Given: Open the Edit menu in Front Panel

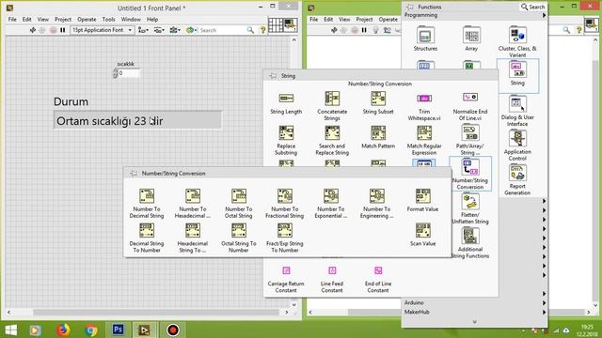Looking at the screenshot, I should point(27,19).
